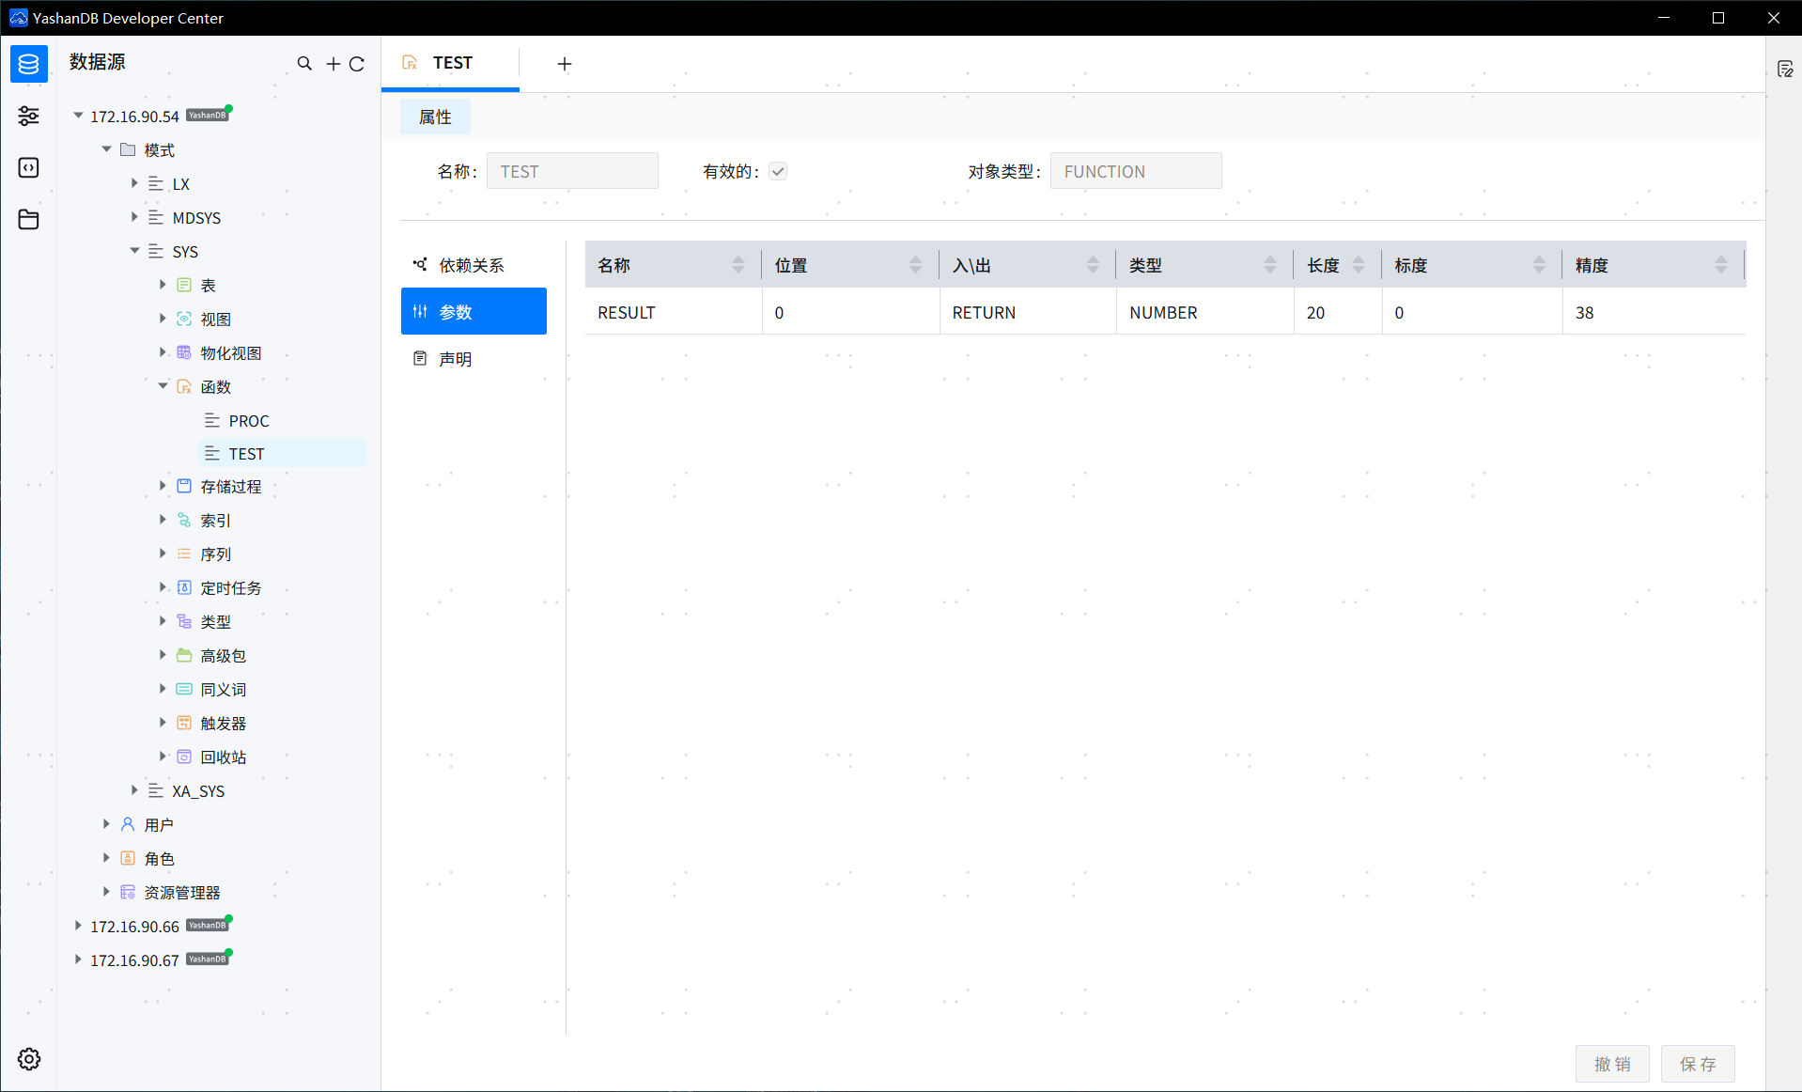This screenshot has width=1802, height=1092.
Task: Toggle the 有效的 checkbox
Action: tap(778, 171)
